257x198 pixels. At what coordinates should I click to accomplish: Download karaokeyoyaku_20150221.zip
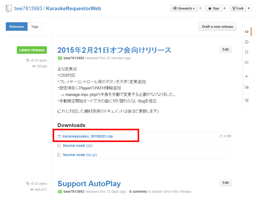(x=88, y=136)
